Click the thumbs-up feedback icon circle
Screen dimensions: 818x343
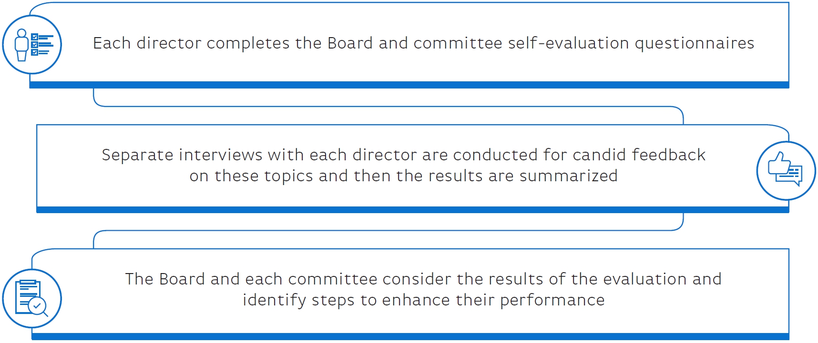786,170
